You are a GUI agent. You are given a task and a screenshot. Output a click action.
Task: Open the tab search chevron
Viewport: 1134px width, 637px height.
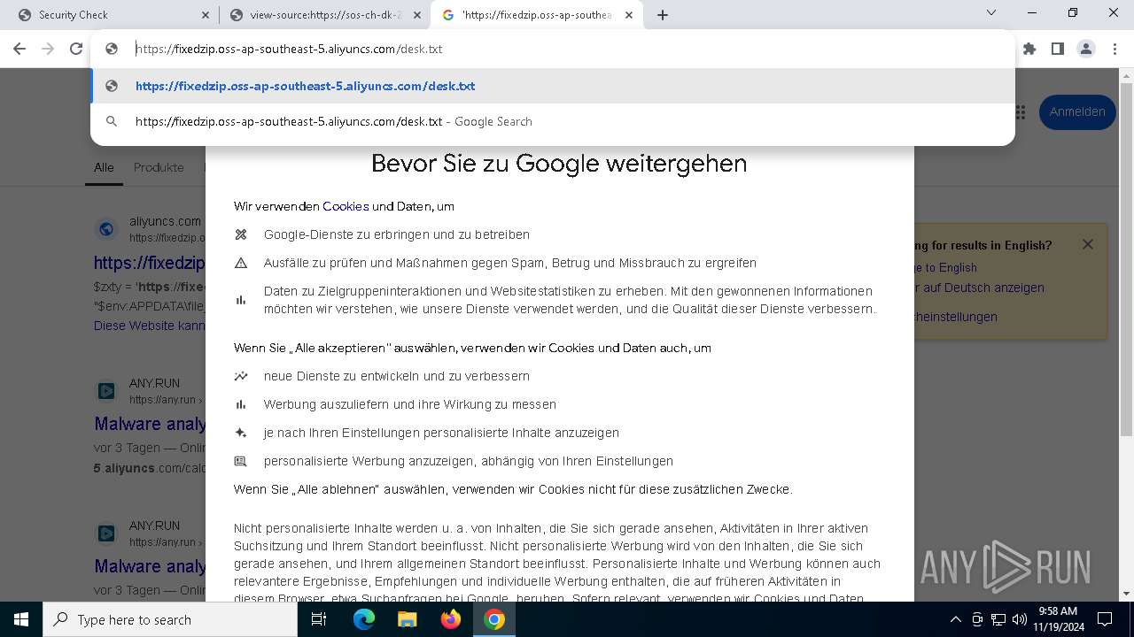991,12
